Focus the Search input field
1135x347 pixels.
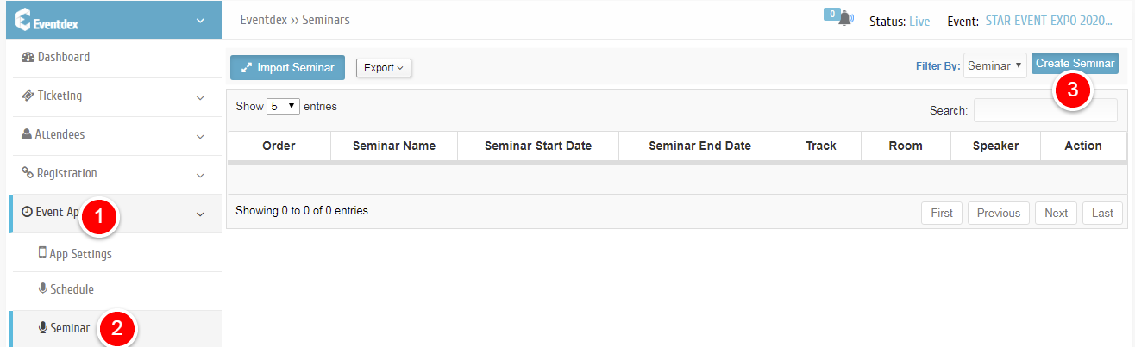1045,110
